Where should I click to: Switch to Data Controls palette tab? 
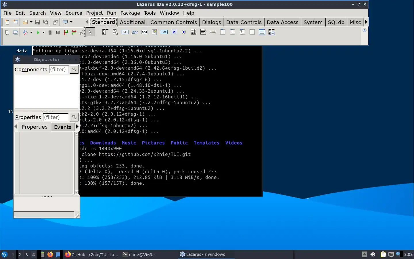click(244, 22)
